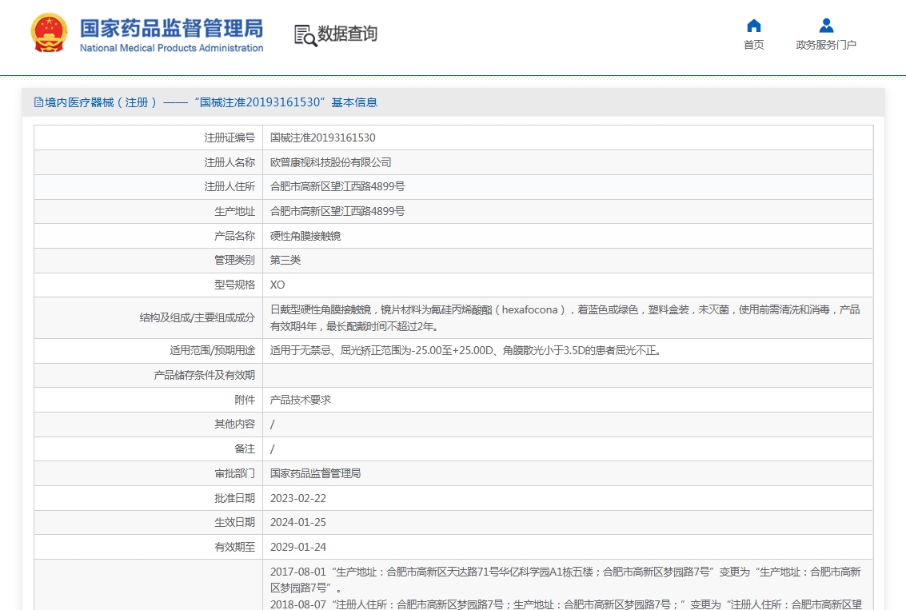Click the 适用范围/预期用途 label

212,351
